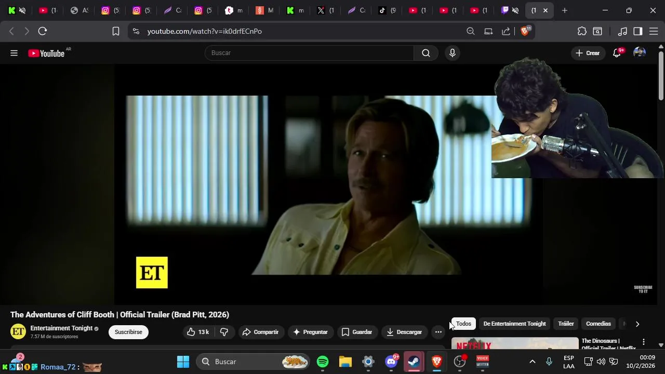This screenshot has height=374, width=665.
Task: Open Steam from the taskbar
Action: [x=414, y=362]
